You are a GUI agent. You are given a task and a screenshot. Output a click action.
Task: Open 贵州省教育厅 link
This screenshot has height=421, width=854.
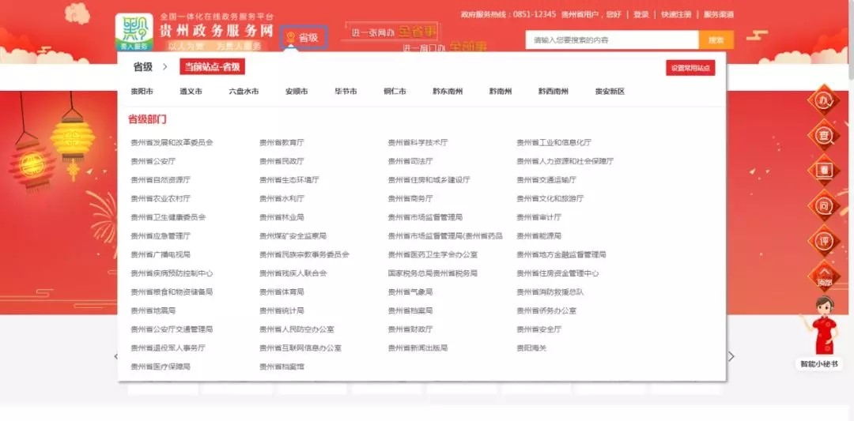coord(282,142)
